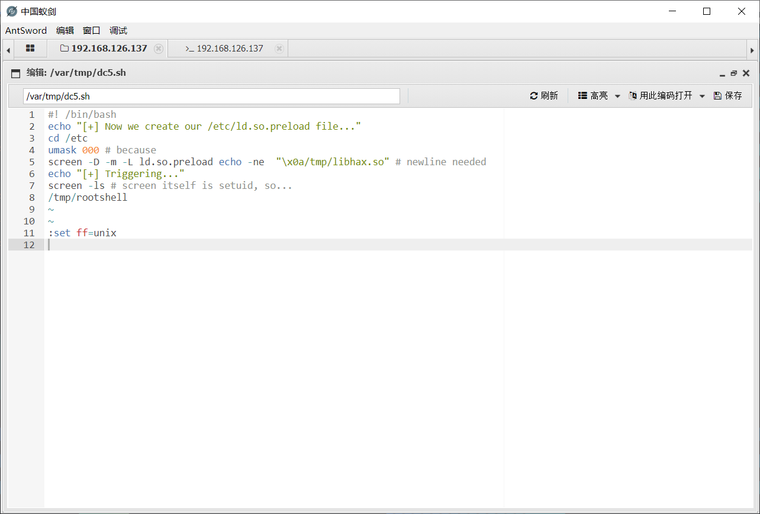Open the 编辑 menu
The height and width of the screenshot is (514, 760).
point(65,31)
